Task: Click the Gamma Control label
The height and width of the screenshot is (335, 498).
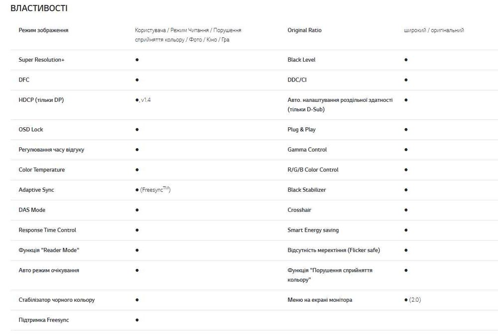Action: click(307, 150)
